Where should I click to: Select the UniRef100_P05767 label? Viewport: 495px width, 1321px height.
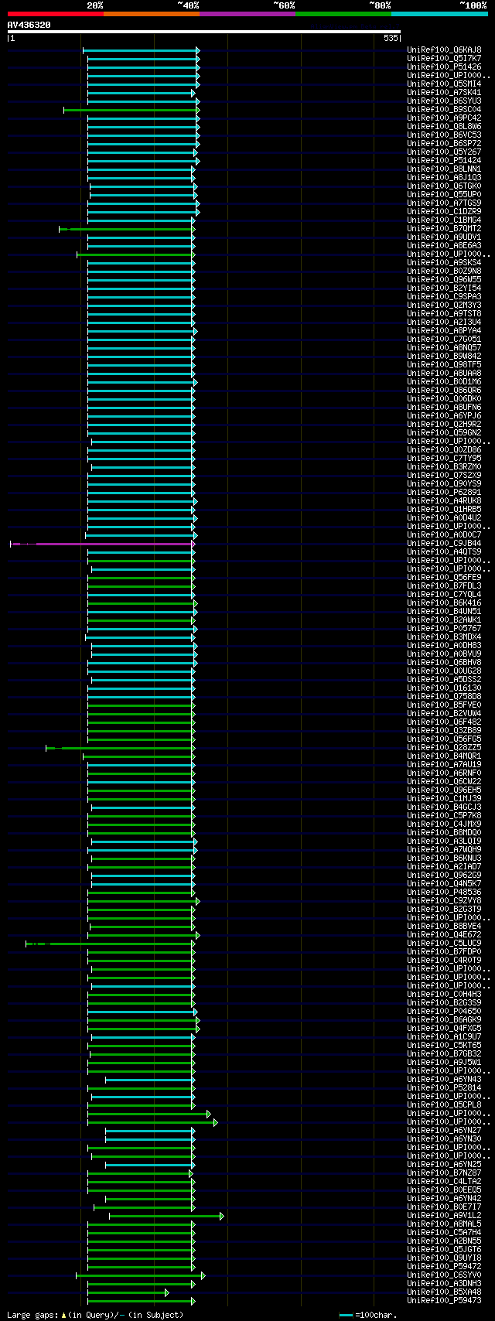(444, 629)
